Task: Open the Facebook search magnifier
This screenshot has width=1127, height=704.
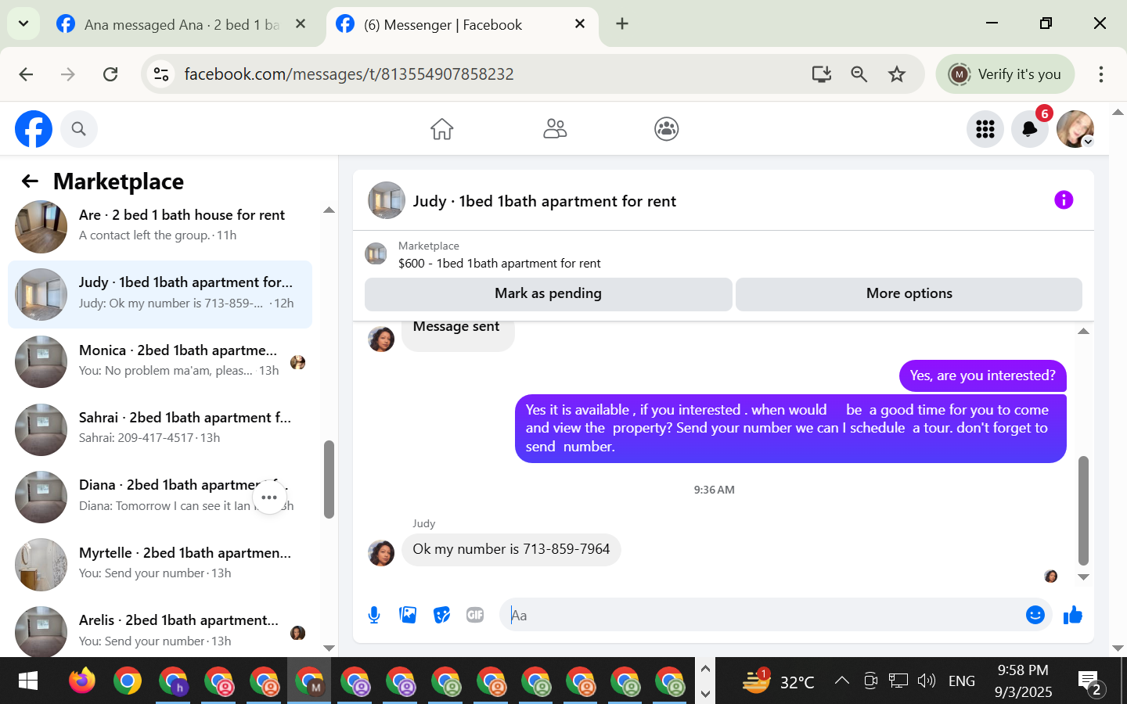Action: click(78, 129)
